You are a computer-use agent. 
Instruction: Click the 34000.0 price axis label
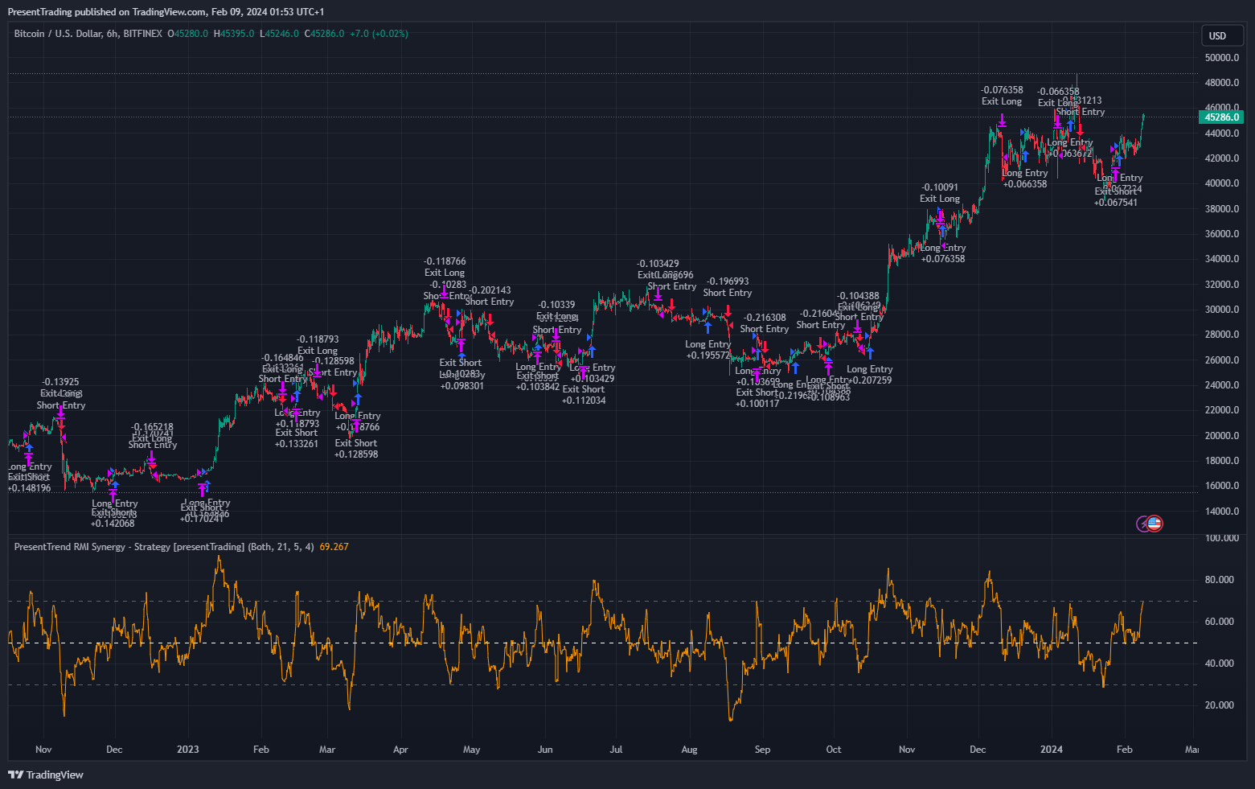(1221, 259)
